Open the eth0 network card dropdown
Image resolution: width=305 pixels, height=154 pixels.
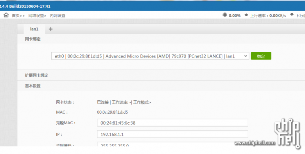click(150, 56)
